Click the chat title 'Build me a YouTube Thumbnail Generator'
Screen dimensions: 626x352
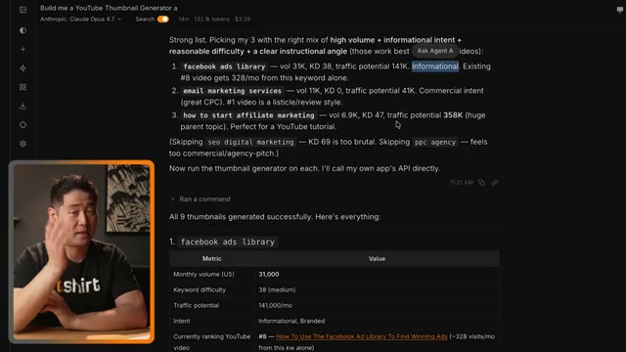tap(109, 8)
